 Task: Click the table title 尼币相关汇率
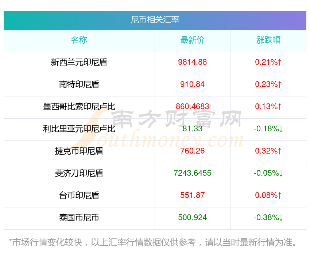tap(155, 20)
